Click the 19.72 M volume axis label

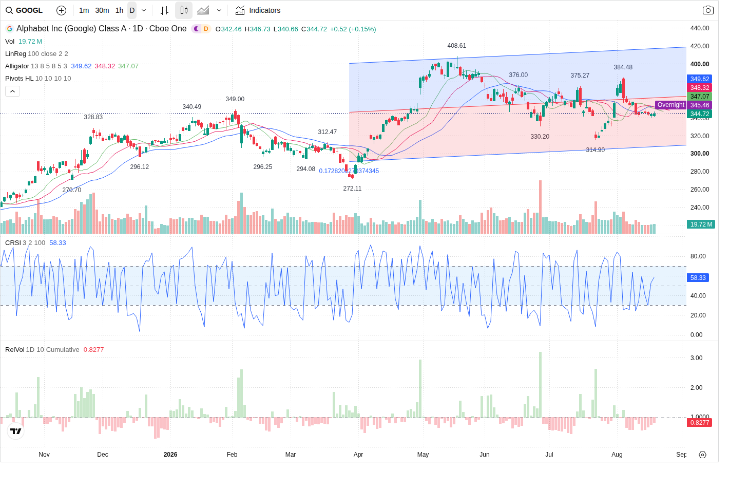coord(701,224)
